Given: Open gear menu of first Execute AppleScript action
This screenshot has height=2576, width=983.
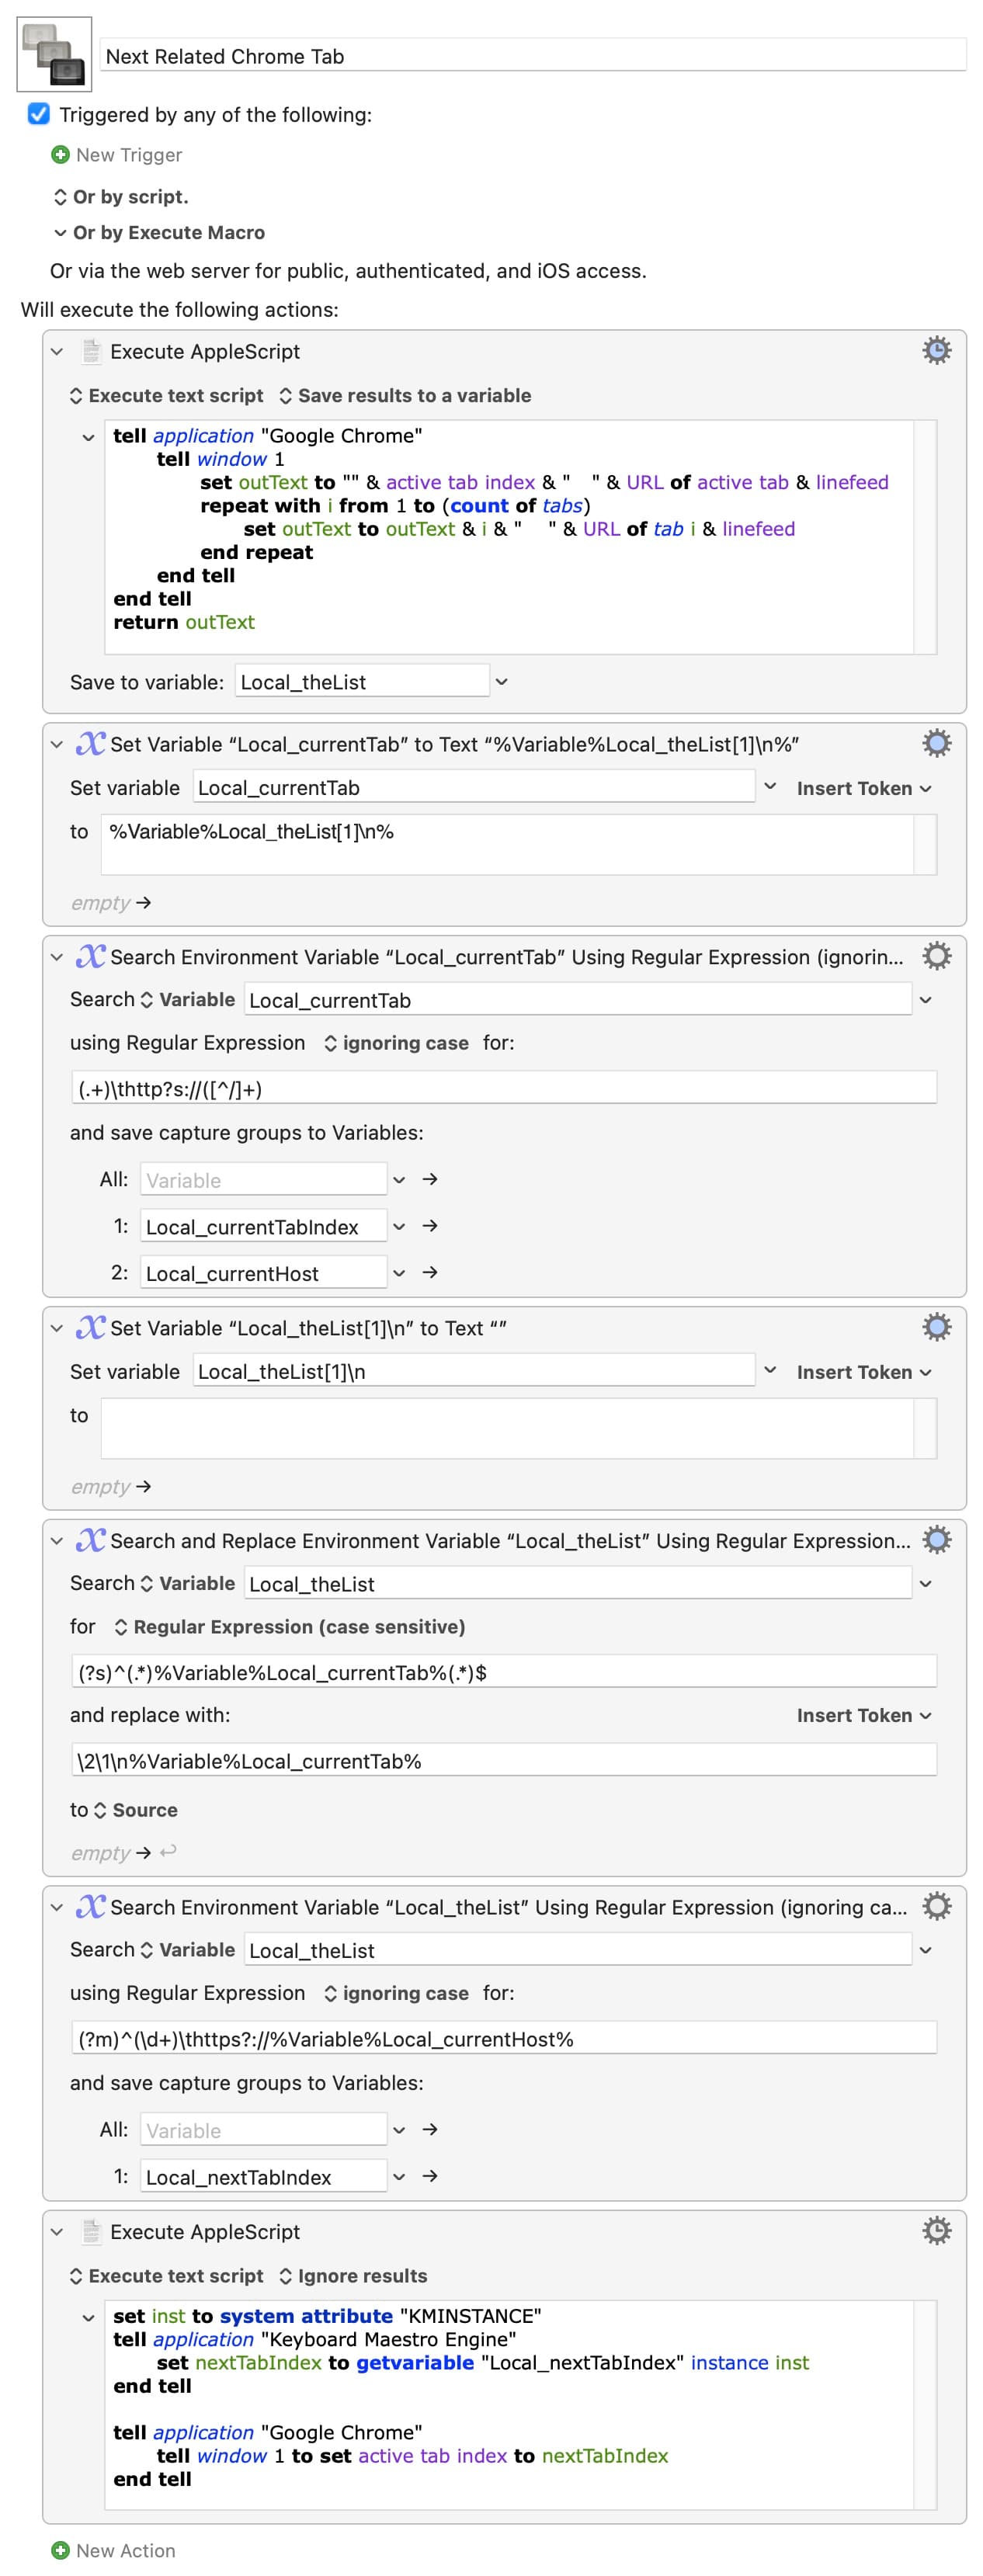Looking at the screenshot, I should [935, 350].
